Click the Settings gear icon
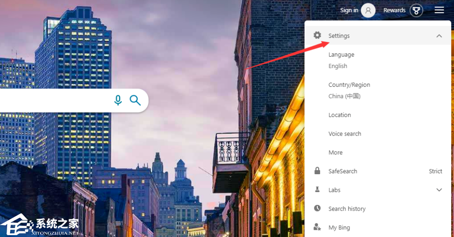The width and height of the screenshot is (454, 237). point(317,35)
